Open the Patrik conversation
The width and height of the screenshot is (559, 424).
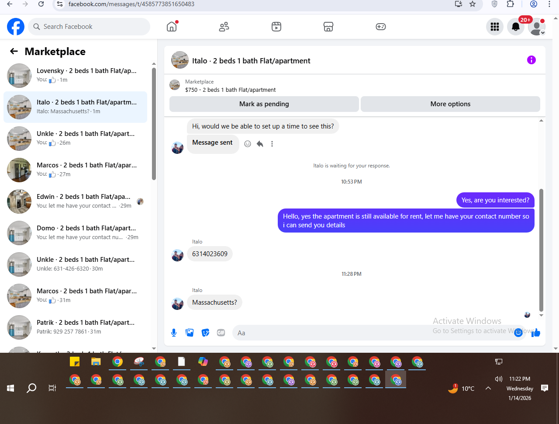click(x=75, y=327)
